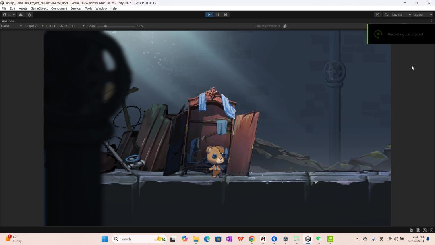Open the green monitor app on taskbar
The width and height of the screenshot is (435, 245).
point(296,239)
